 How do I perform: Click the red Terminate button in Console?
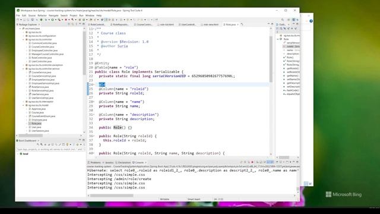[x=252, y=162]
